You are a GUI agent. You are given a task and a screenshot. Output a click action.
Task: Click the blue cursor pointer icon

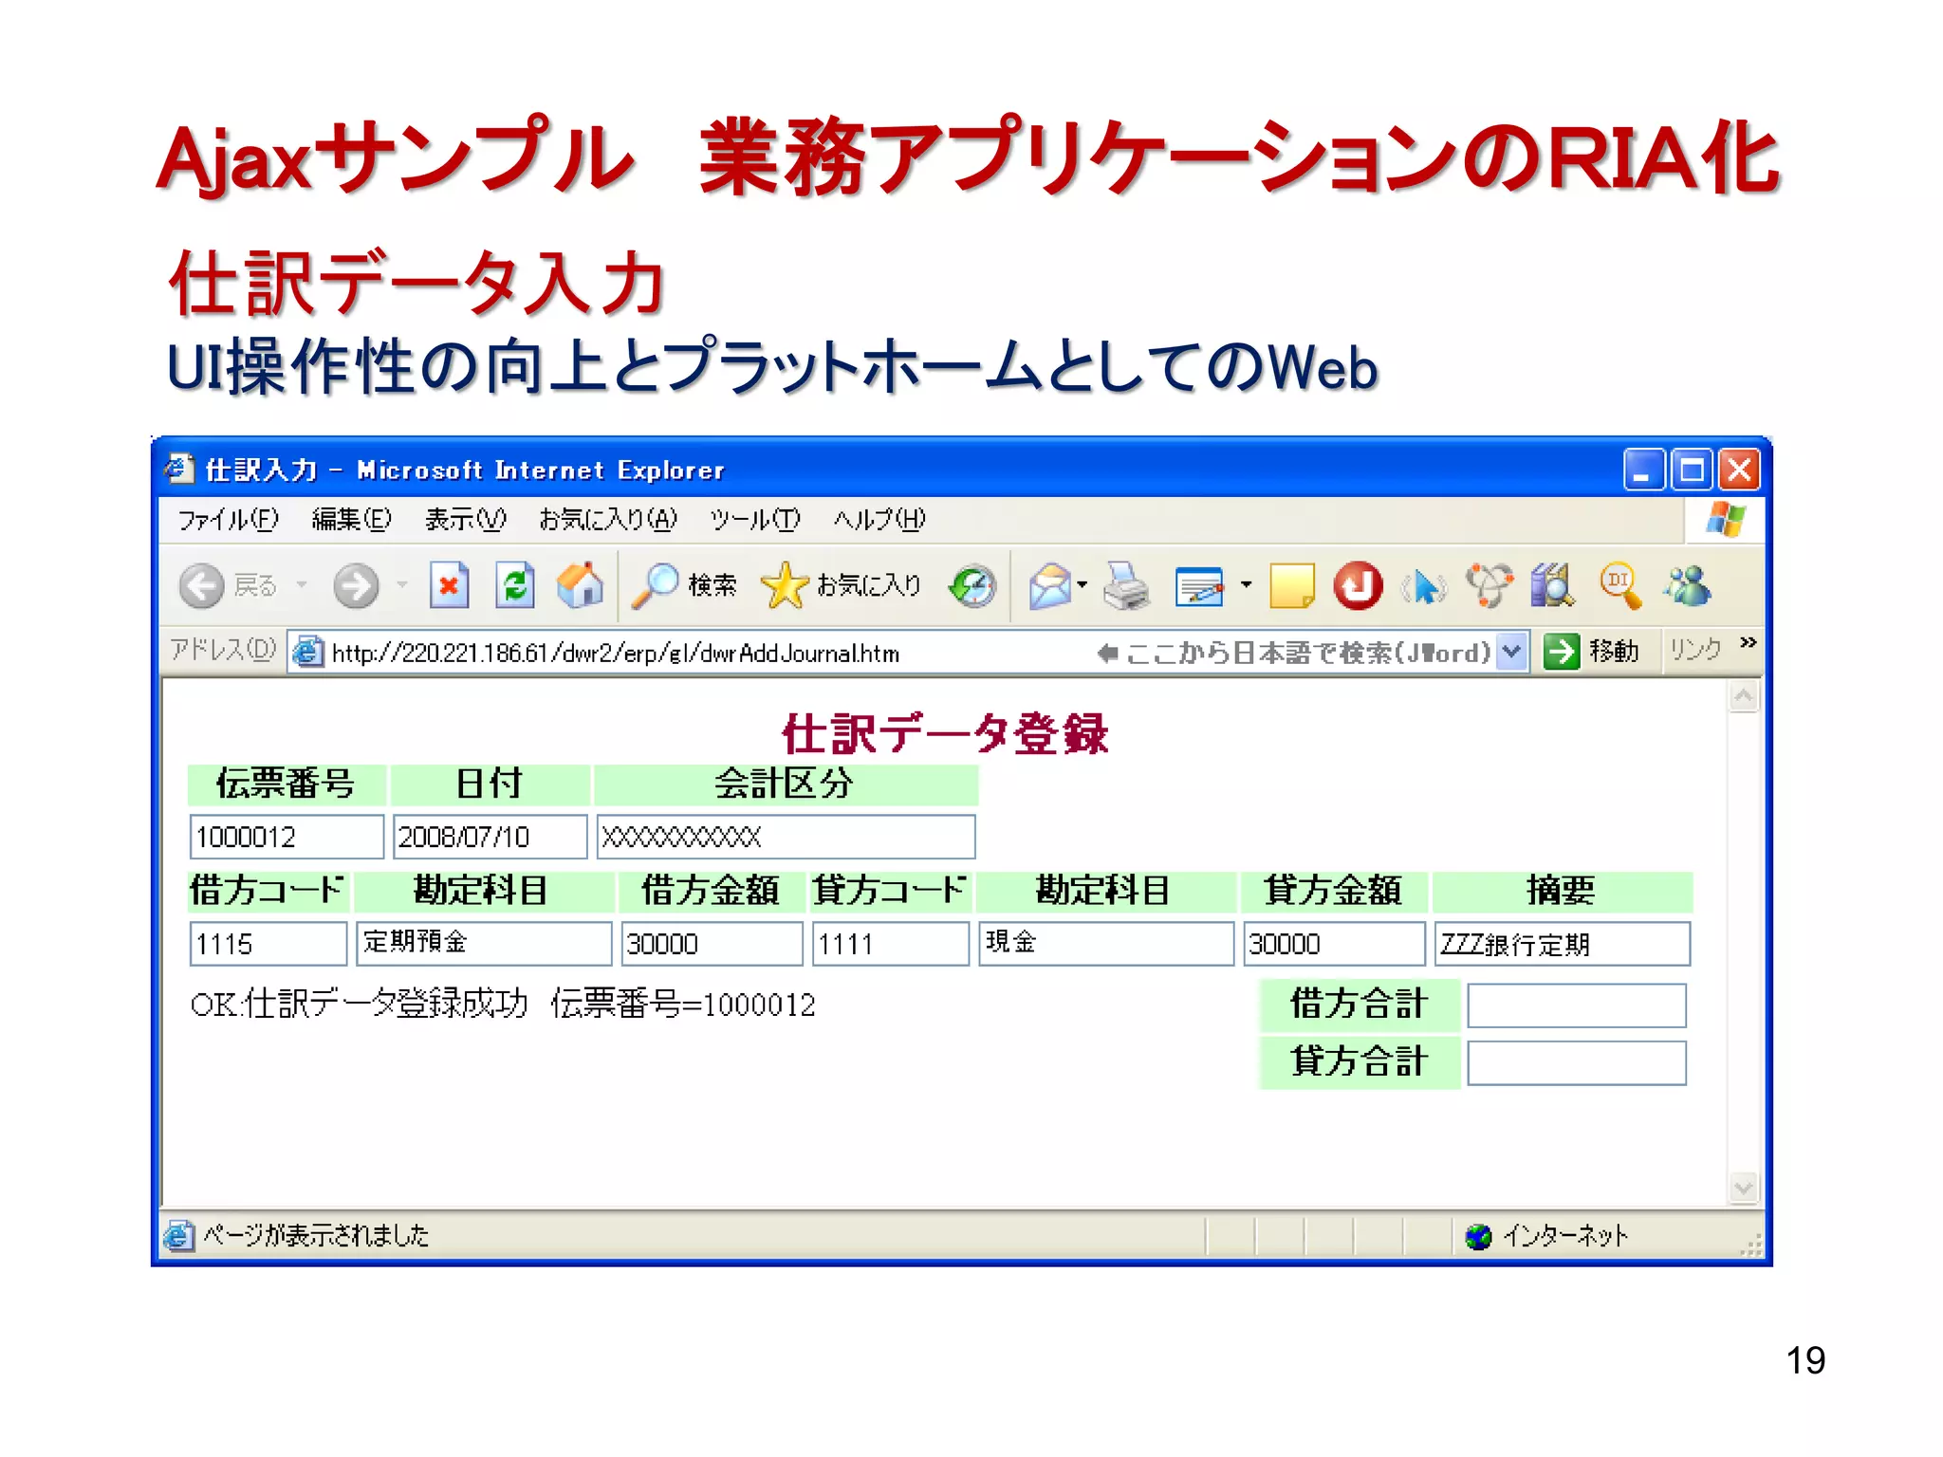tap(1423, 587)
